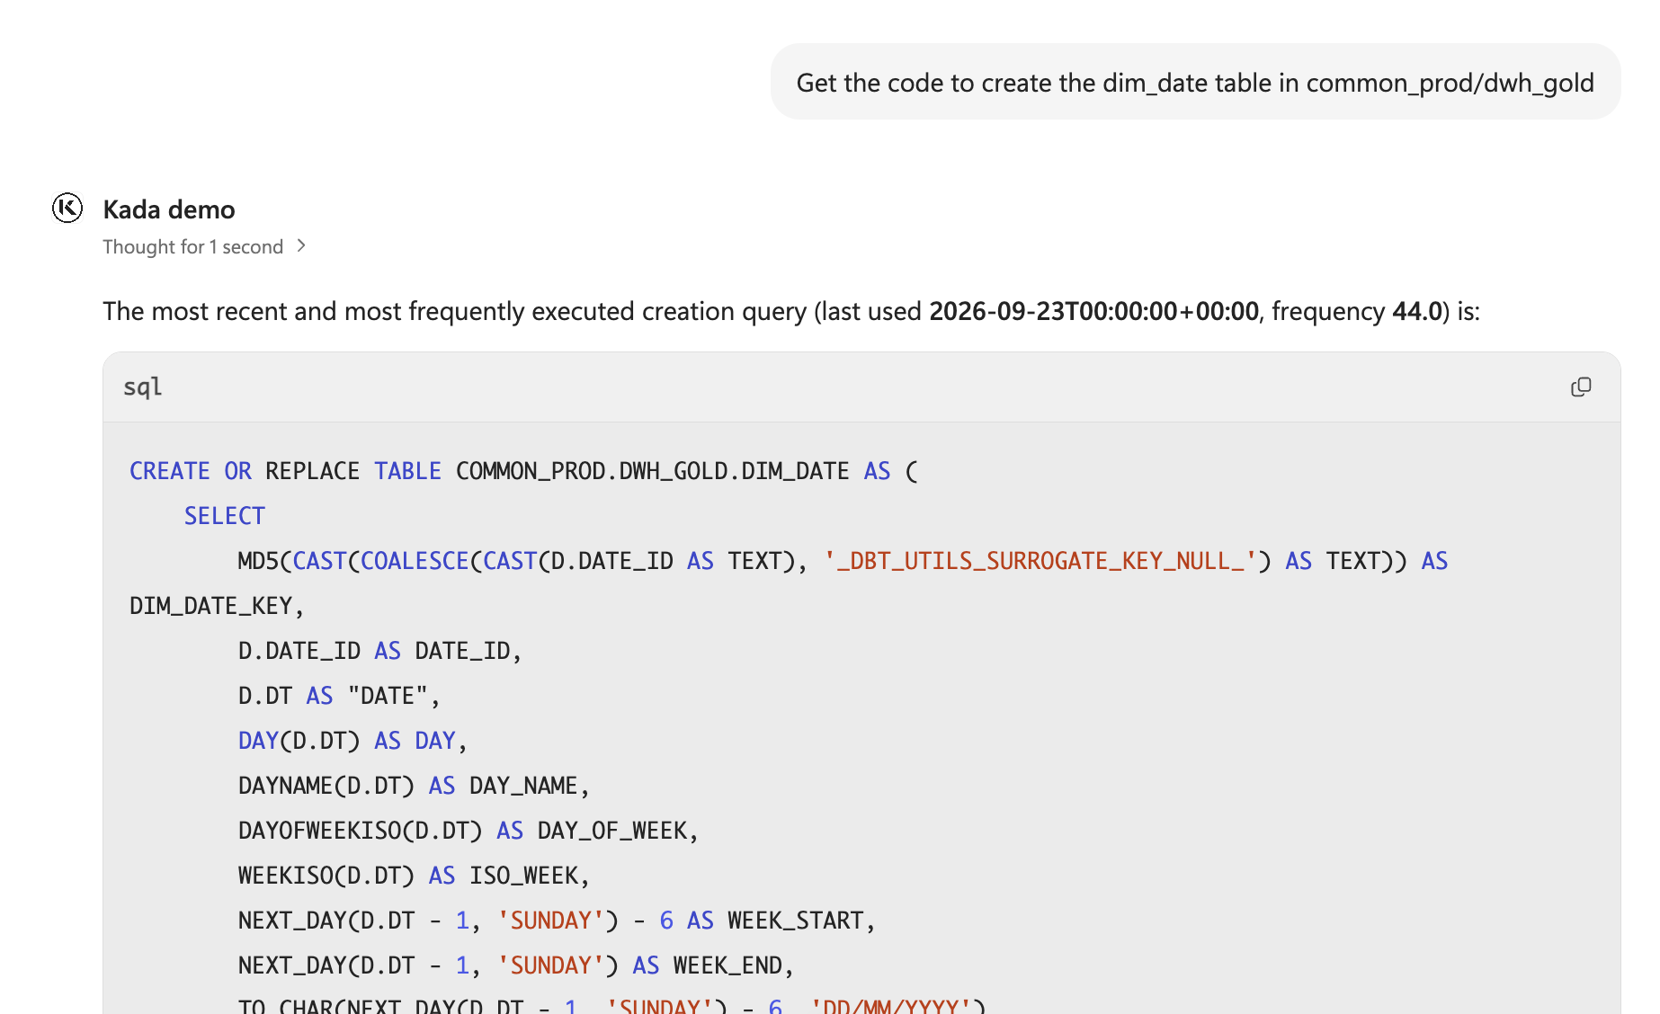Click the line ending 'AS WEEK_END,'
The height and width of the screenshot is (1014, 1660).
click(516, 965)
